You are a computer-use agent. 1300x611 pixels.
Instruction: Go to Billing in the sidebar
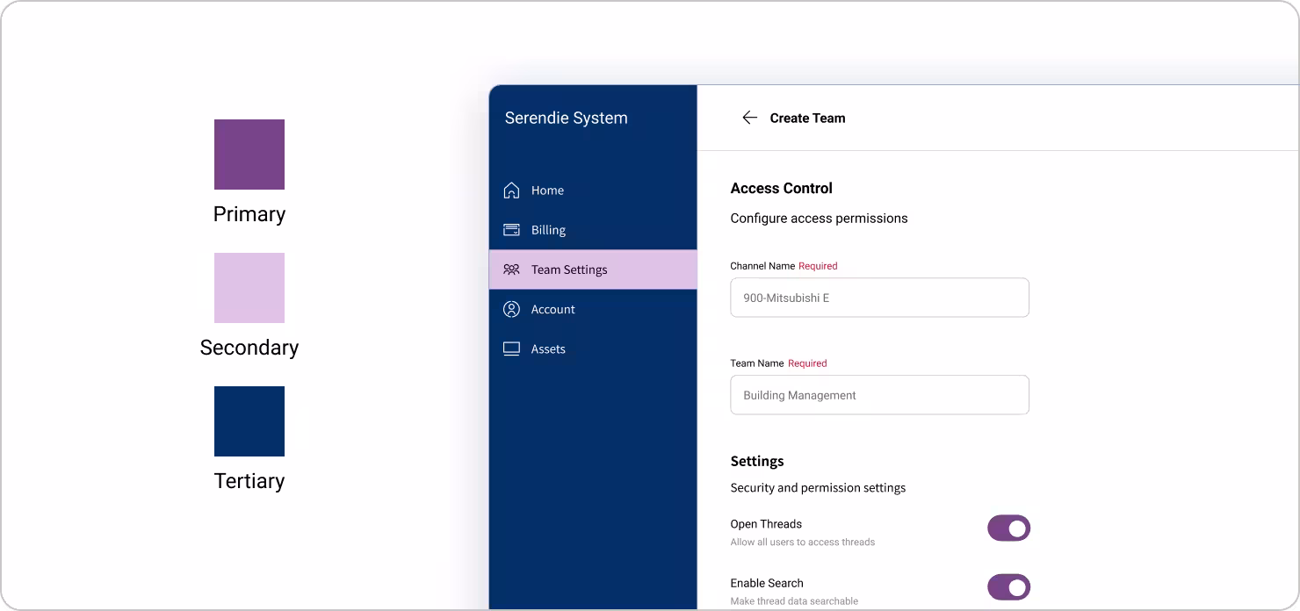548,230
